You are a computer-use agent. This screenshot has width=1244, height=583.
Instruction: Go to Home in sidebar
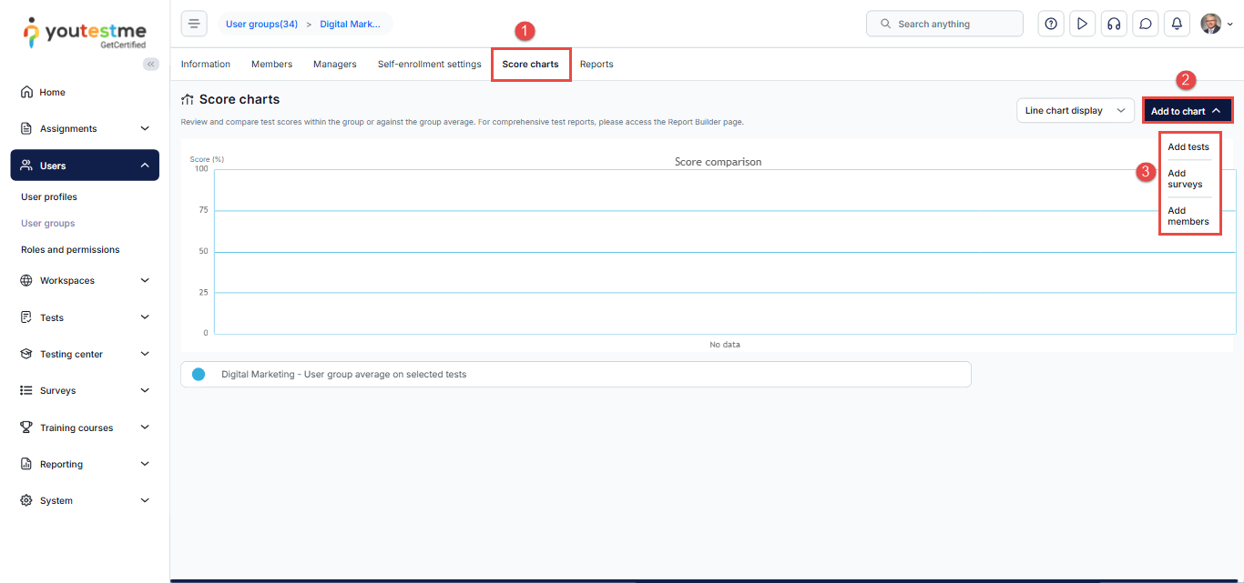(x=52, y=92)
